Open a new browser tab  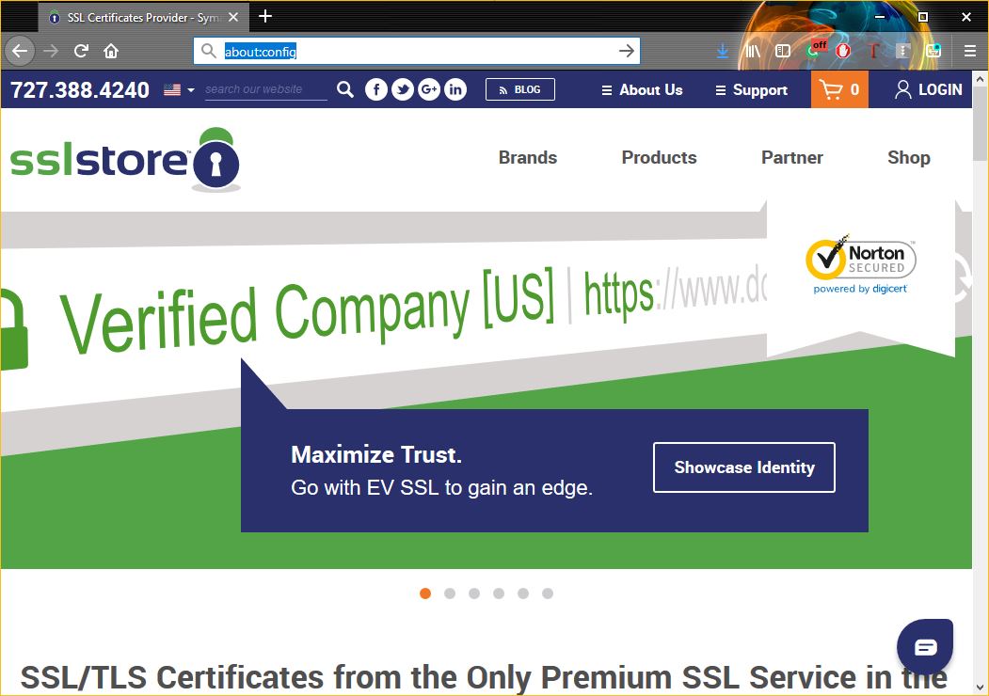click(265, 16)
